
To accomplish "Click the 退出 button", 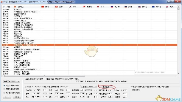I will pyautogui.click(x=17, y=97).
